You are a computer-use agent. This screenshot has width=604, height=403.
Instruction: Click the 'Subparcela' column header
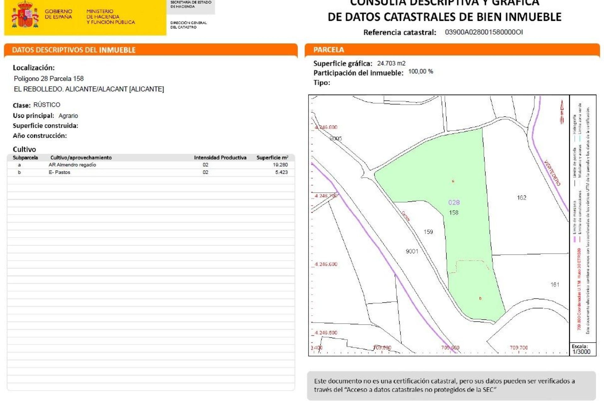coord(25,157)
